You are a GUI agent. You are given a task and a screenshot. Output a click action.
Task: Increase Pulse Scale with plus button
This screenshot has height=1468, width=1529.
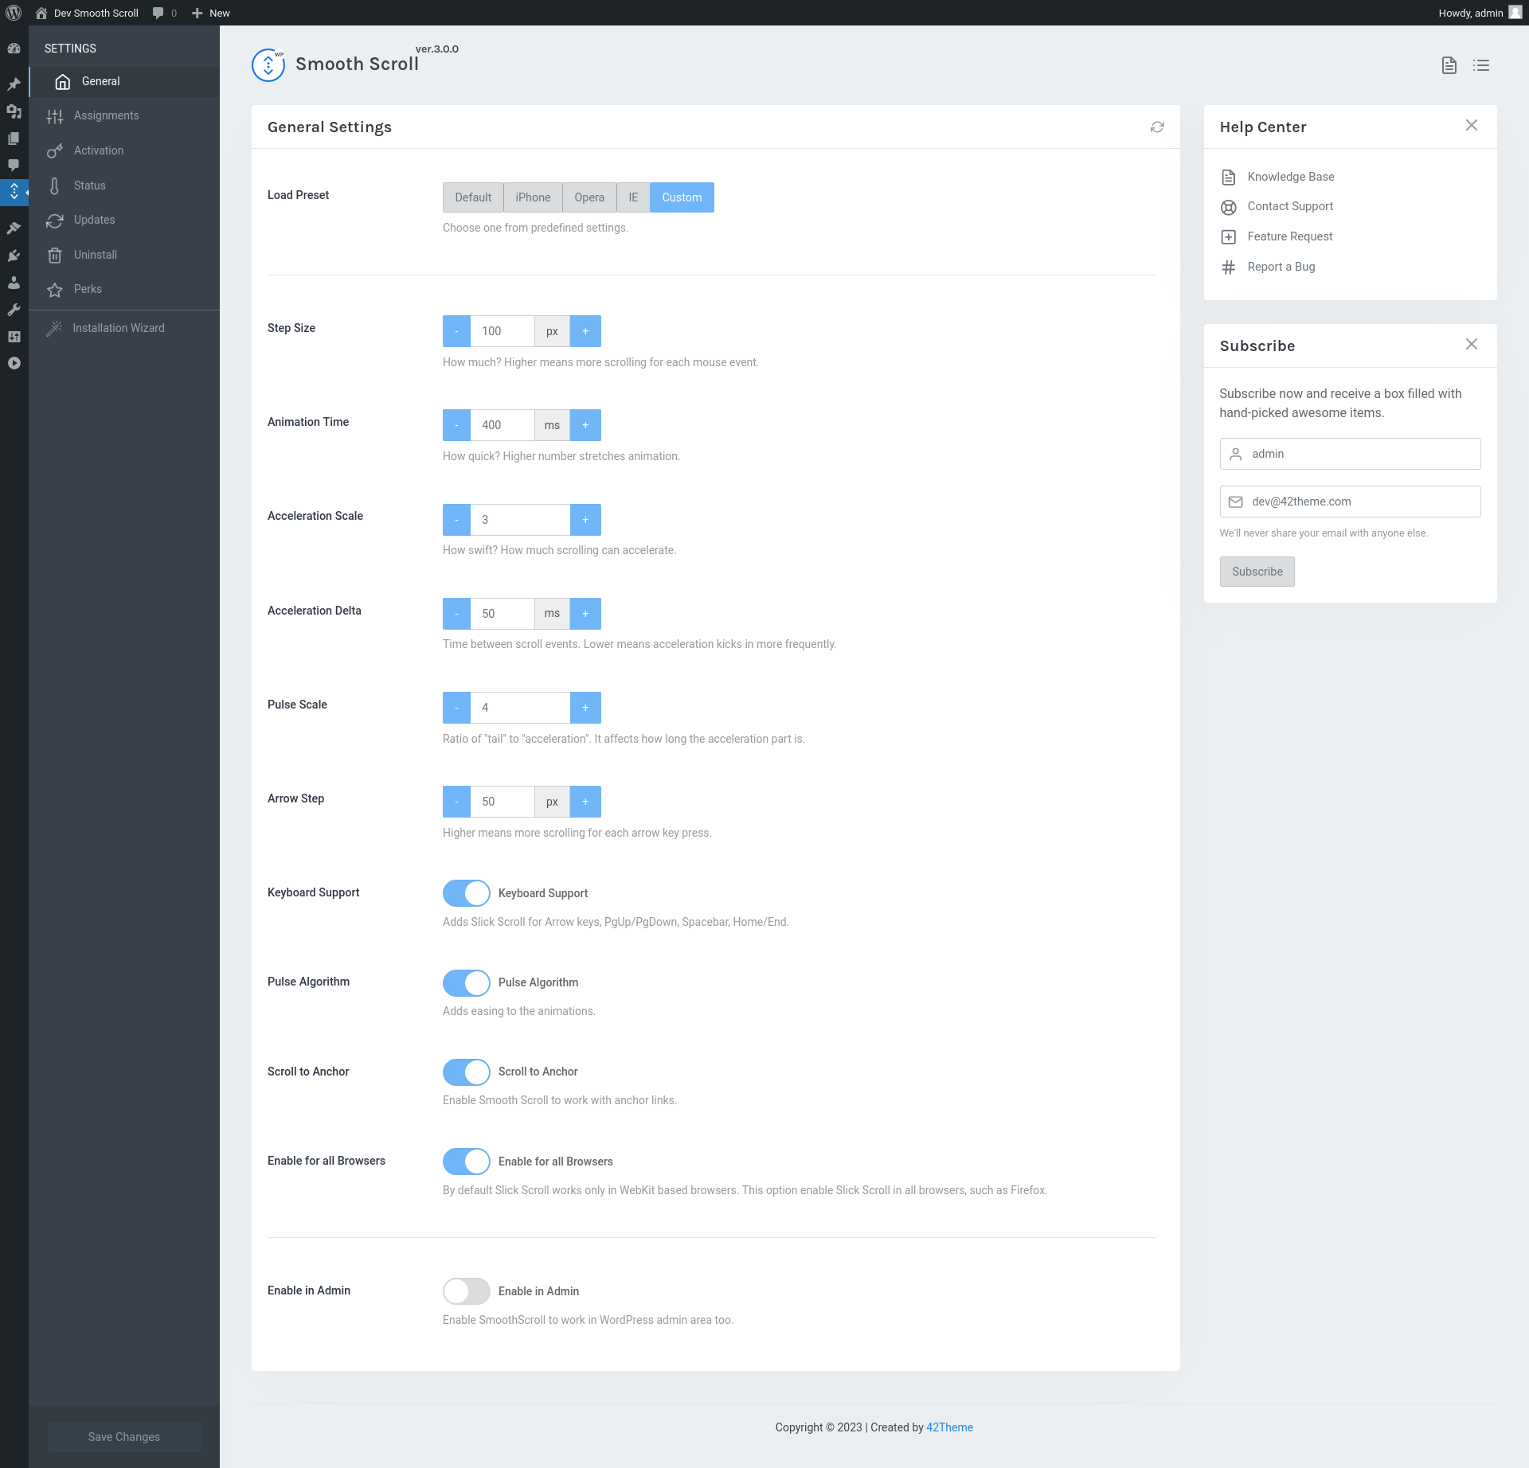[x=585, y=708]
